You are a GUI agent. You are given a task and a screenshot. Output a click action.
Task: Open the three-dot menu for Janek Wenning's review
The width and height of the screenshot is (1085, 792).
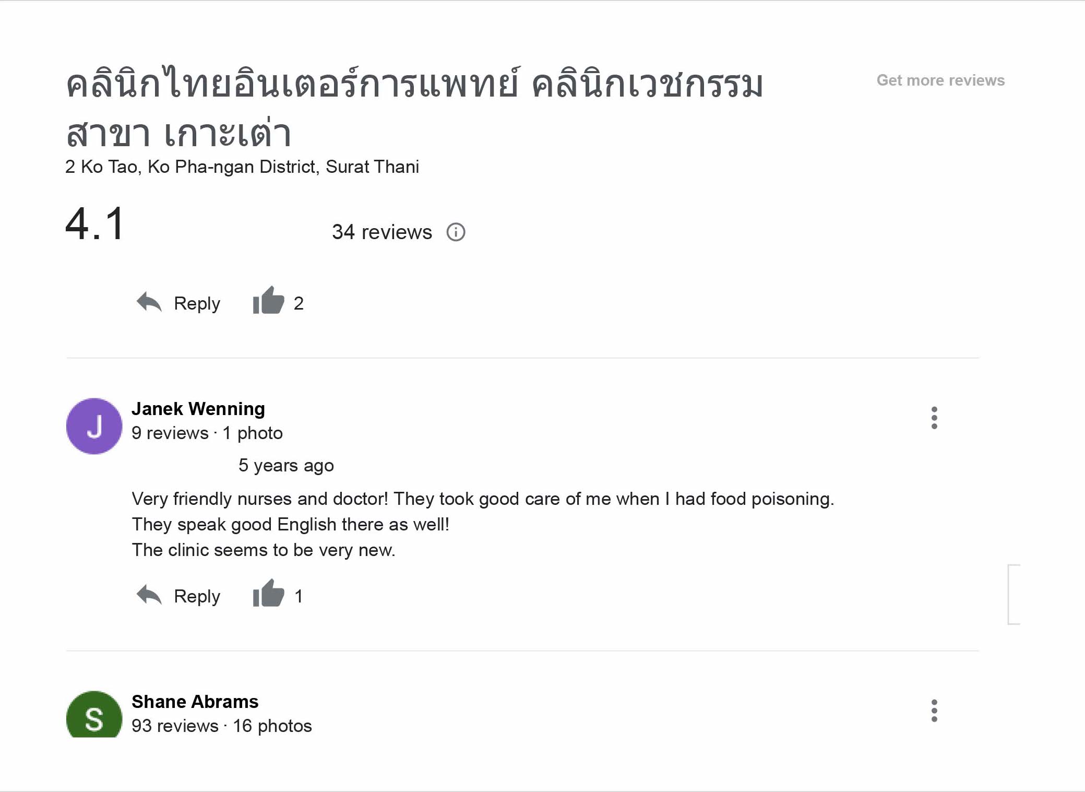[934, 418]
